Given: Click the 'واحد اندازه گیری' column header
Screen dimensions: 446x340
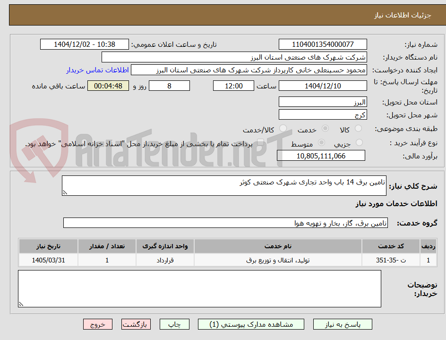Looking at the screenshot, I should click(165, 246).
